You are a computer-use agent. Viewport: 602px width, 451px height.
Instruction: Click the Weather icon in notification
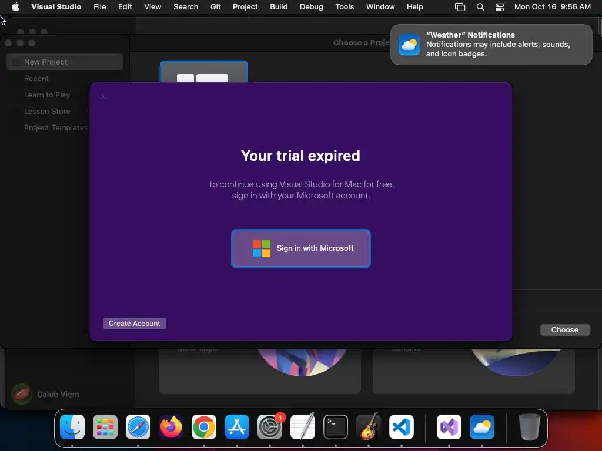pos(409,45)
